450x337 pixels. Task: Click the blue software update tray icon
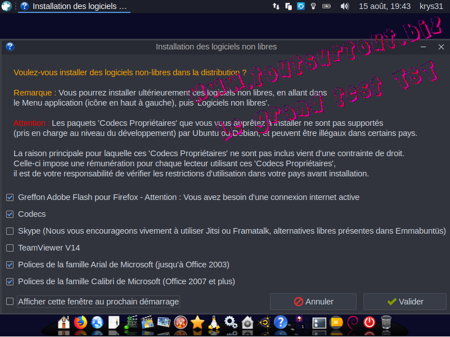click(301, 6)
